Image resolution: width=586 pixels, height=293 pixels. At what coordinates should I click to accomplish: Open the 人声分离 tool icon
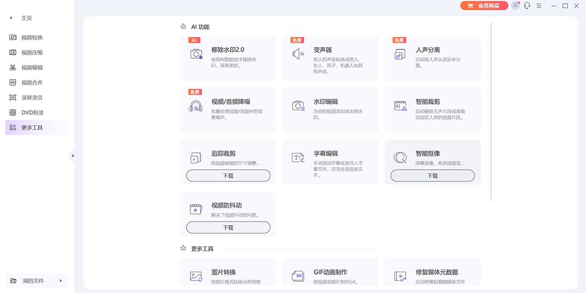[x=400, y=54]
